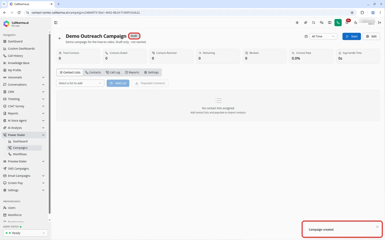Open the Ready agent status dropdown
Screen dimensions: 385x240
(x=25, y=233)
